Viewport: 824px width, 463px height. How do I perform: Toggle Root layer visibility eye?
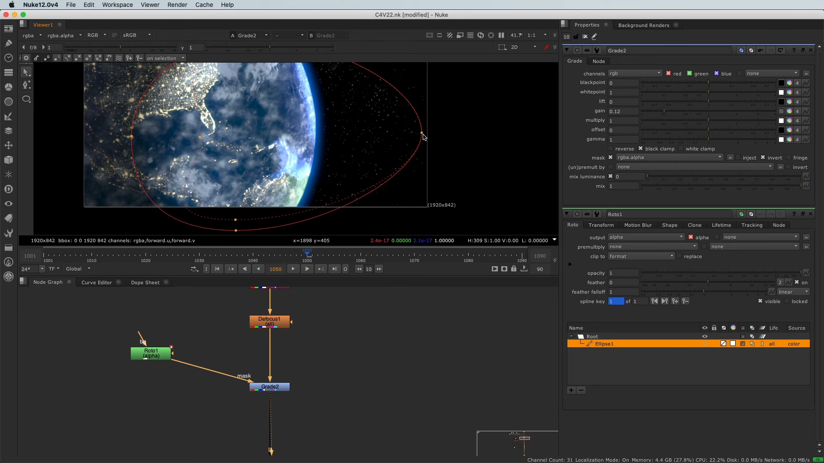coord(705,337)
